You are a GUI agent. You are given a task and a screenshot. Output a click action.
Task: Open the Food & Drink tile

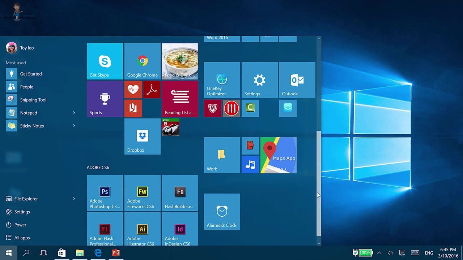180,61
